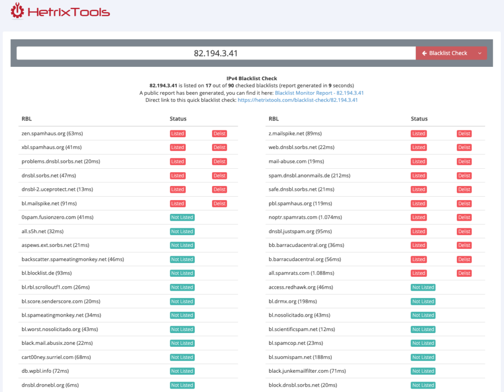Click Not Listed badge for bl.blocklist.de
The image size is (504, 392).
(x=182, y=273)
